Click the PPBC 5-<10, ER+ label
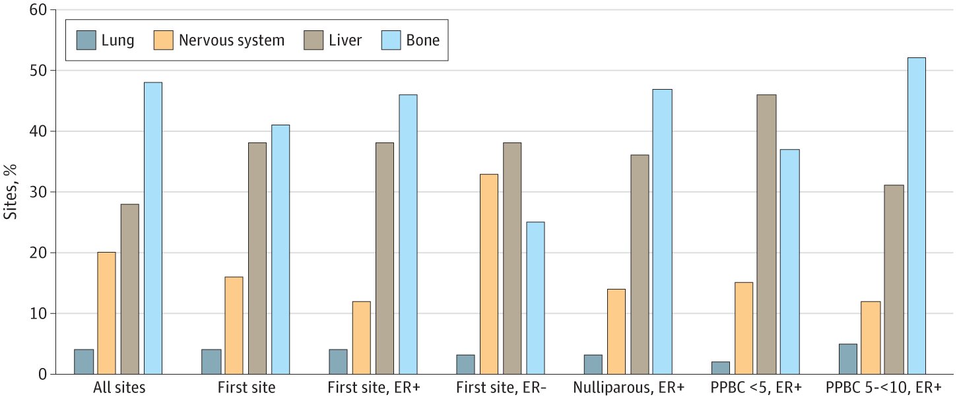The image size is (957, 399). click(x=882, y=388)
